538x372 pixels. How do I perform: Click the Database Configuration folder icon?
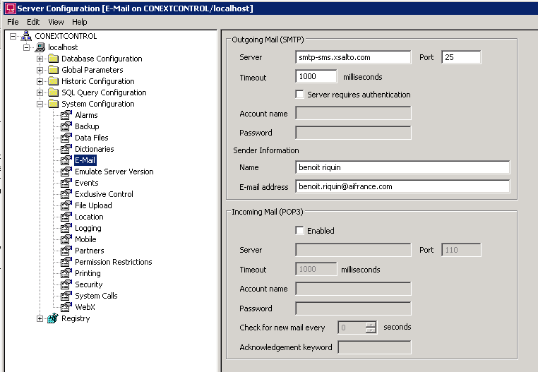click(x=53, y=59)
